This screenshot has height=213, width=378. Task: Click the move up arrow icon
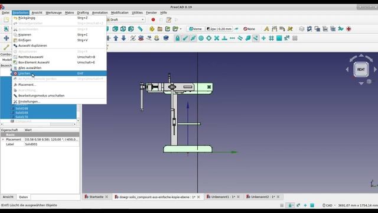tap(116, 38)
